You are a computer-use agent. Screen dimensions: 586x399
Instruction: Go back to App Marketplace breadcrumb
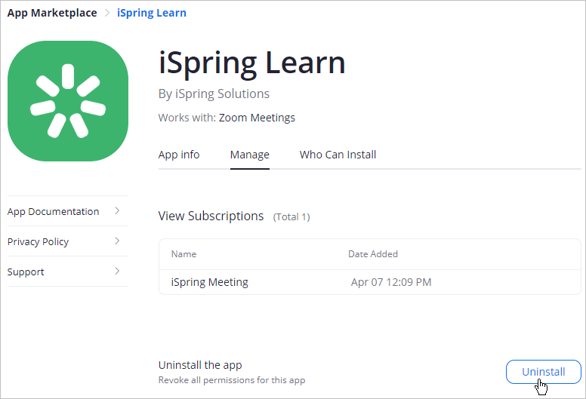(x=52, y=13)
